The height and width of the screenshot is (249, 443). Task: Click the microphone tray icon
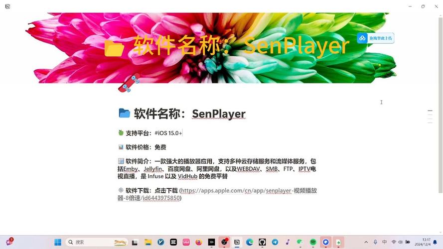375,242
